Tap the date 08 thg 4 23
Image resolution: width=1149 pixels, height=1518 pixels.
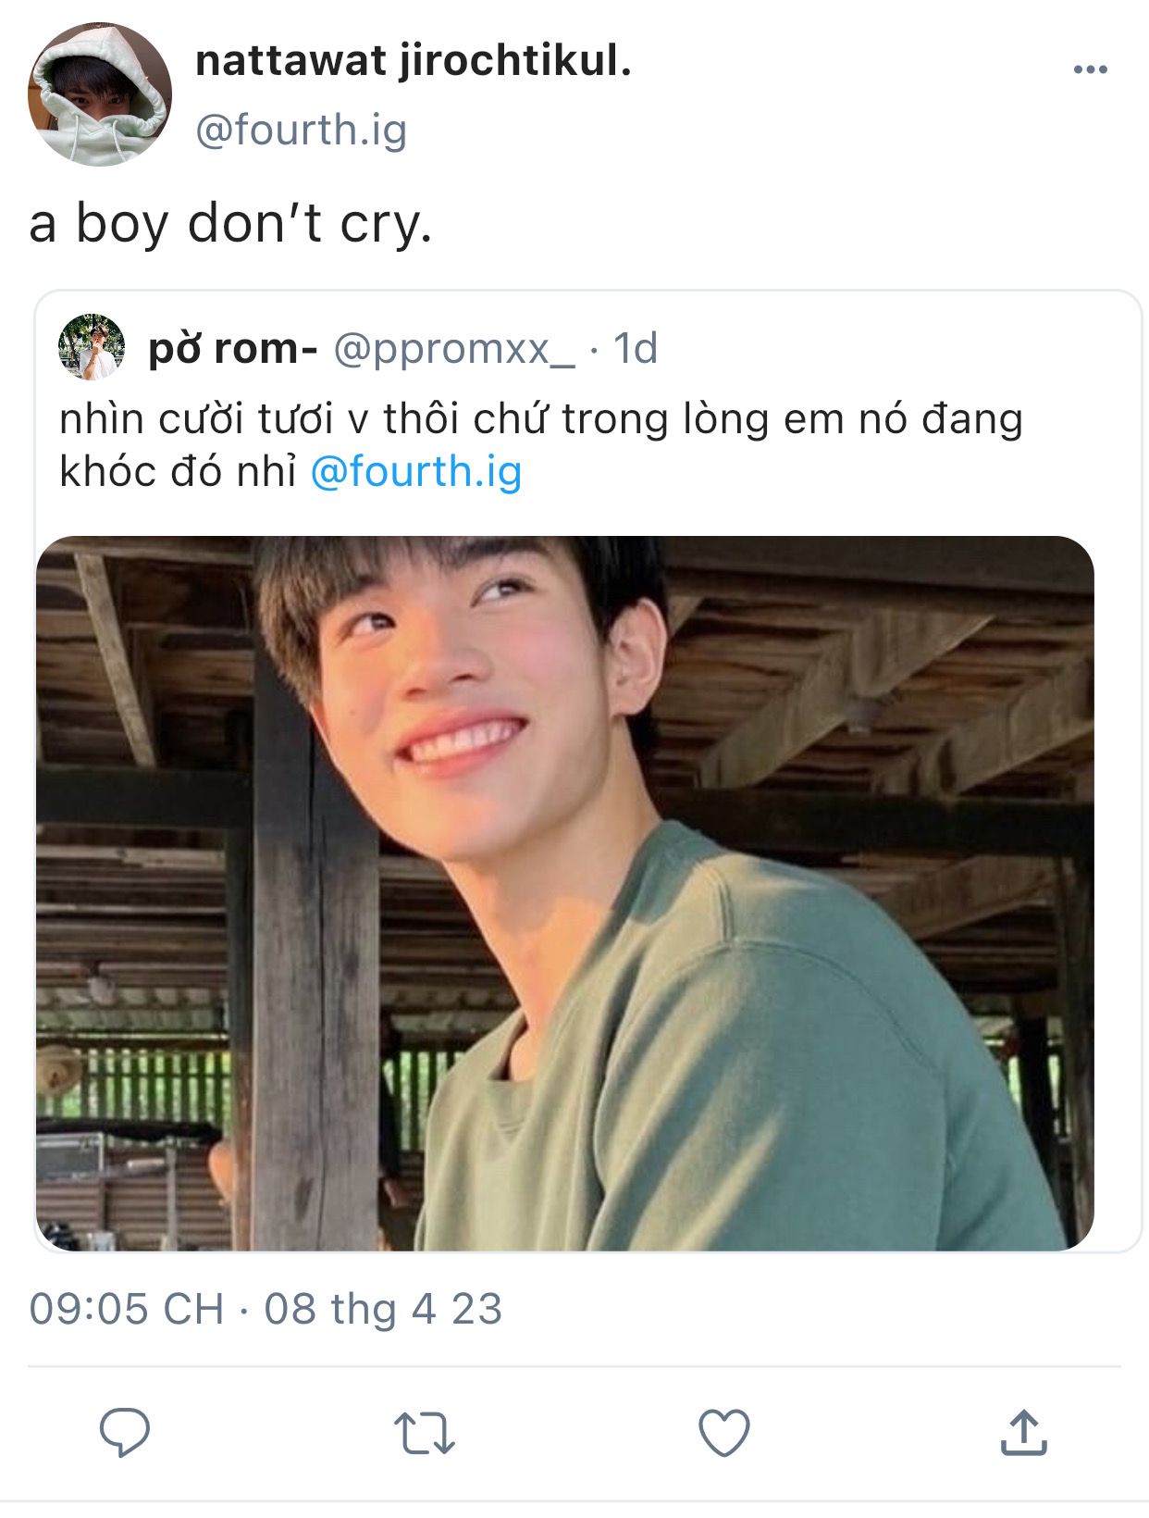pos(383,1309)
